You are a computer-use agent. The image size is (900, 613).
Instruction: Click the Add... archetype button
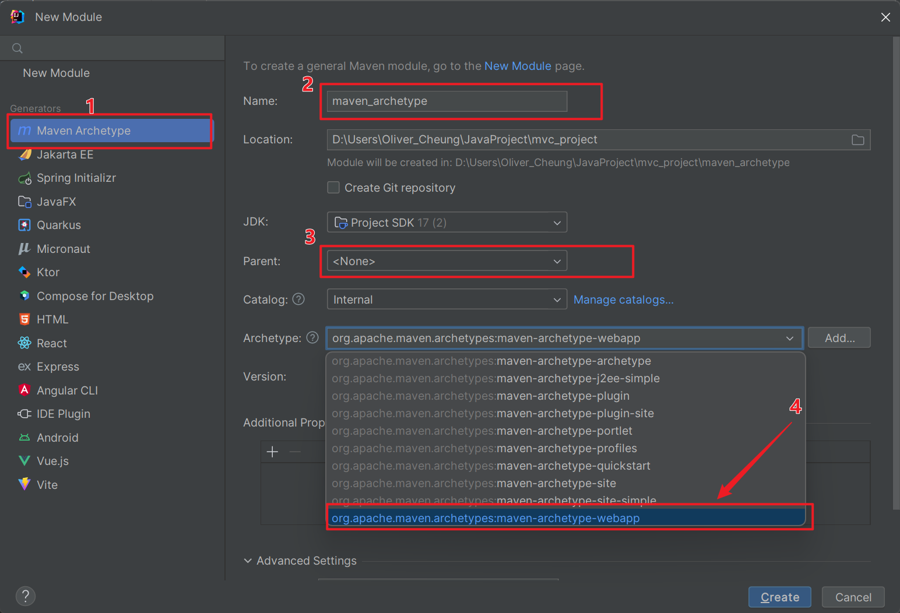pos(839,338)
